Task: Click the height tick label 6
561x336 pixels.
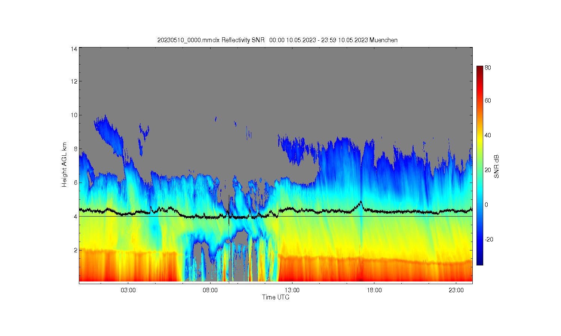Action: click(x=76, y=183)
